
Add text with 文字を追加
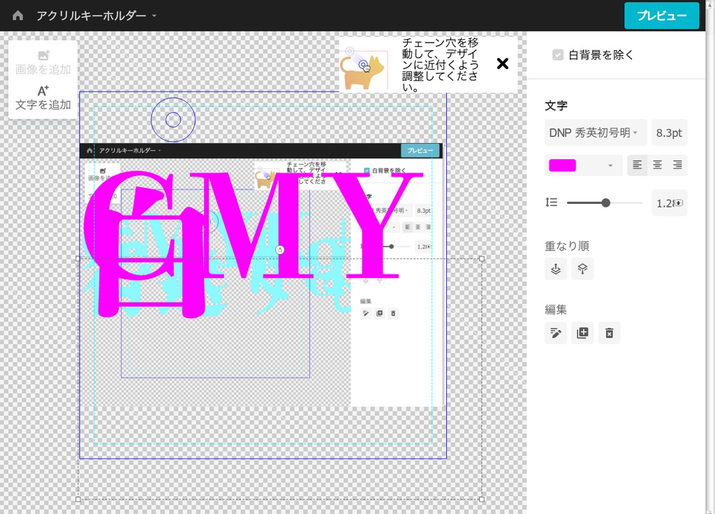click(x=43, y=98)
